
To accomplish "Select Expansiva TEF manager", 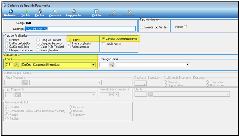I will pos(70,115).
